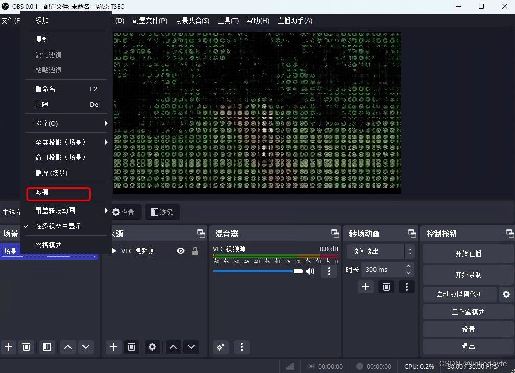515x373 pixels.
Task: Click the network signal bars status icon
Action: pyautogui.click(x=290, y=366)
